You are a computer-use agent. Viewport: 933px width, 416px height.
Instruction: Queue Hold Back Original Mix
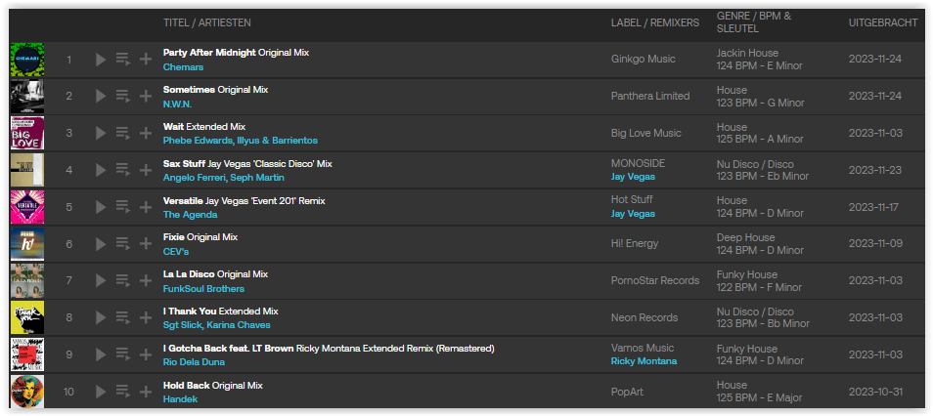point(123,392)
